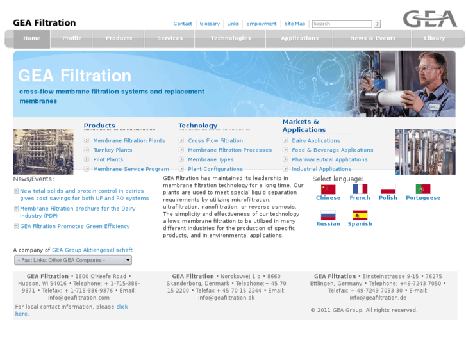466x349 pixels.
Task: Click arrow bullet beside Food & Beverage Applications
Action: point(285,150)
